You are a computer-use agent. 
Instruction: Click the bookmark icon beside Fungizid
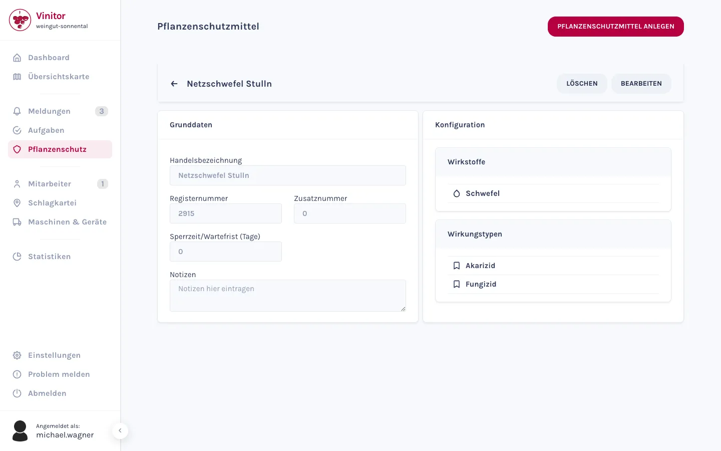(457, 284)
